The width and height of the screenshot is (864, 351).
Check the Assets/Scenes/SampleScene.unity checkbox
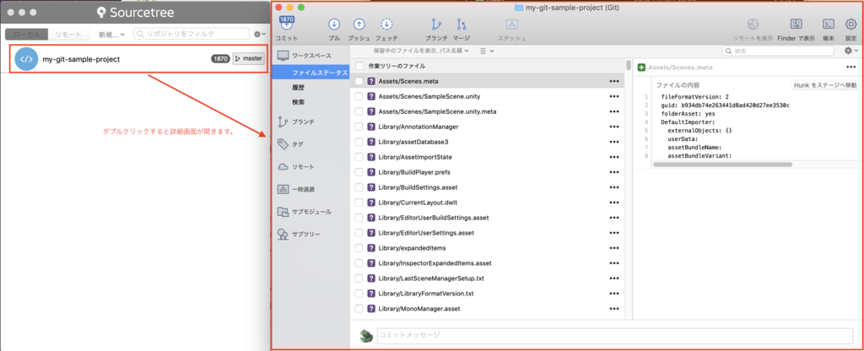click(359, 96)
